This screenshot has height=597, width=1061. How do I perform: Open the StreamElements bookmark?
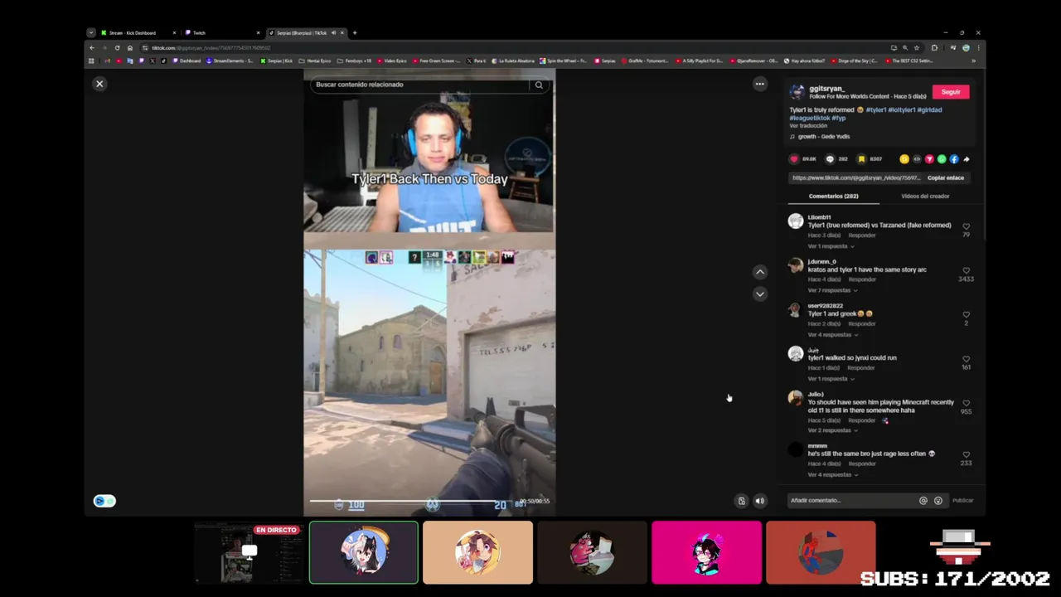coord(231,61)
